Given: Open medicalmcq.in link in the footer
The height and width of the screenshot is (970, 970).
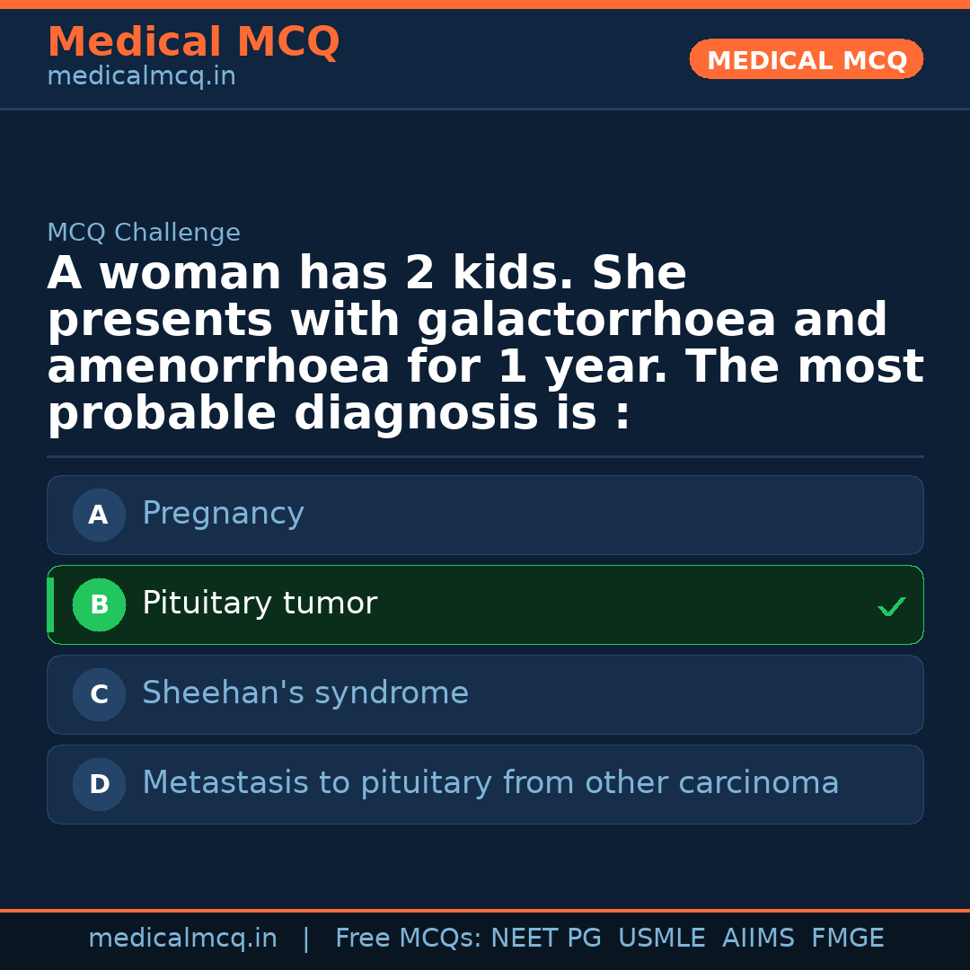Looking at the screenshot, I should pos(182,939).
